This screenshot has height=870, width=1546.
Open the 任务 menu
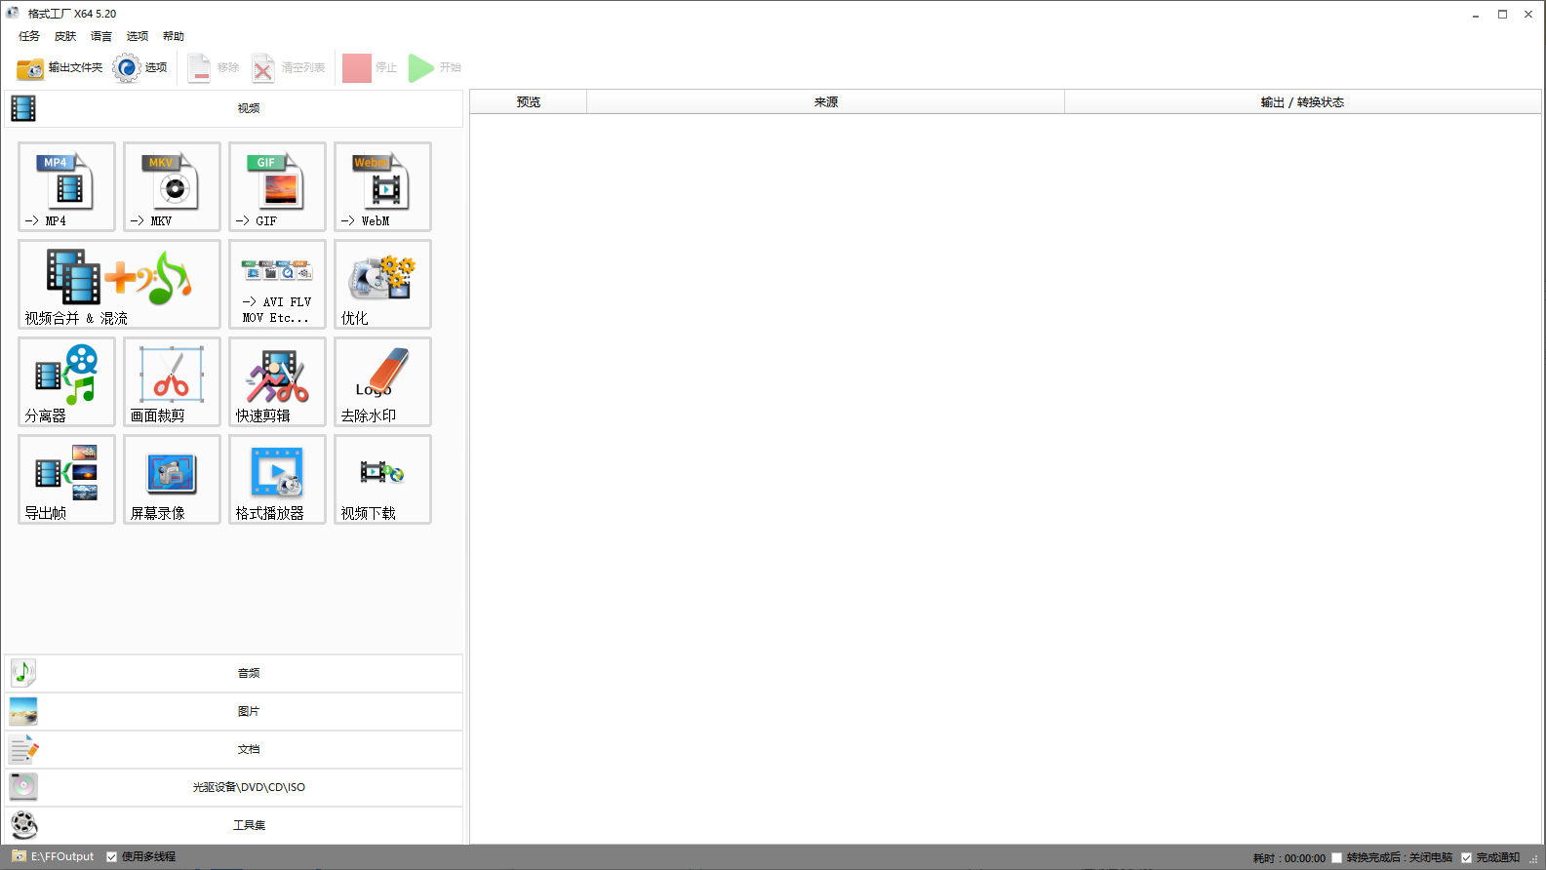pos(29,36)
